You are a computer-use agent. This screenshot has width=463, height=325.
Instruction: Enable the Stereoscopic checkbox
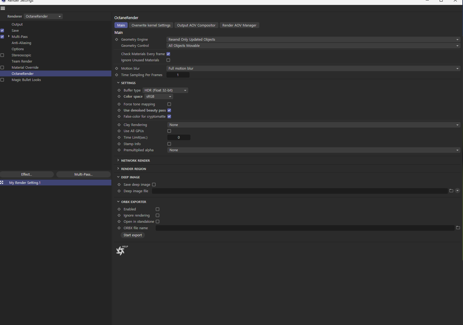click(x=2, y=55)
